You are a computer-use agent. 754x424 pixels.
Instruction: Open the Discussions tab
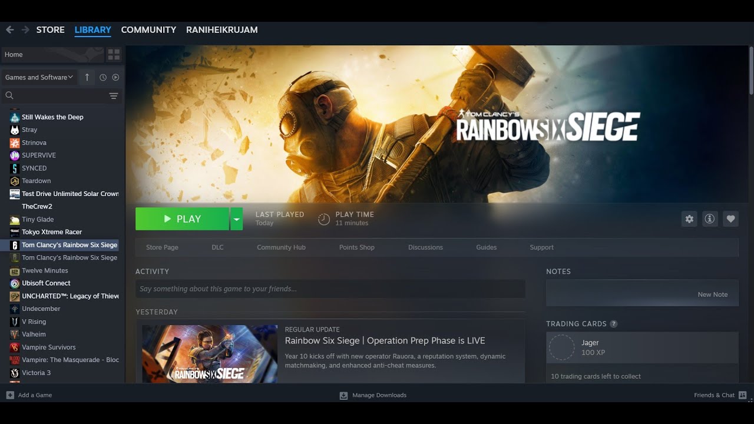(425, 247)
